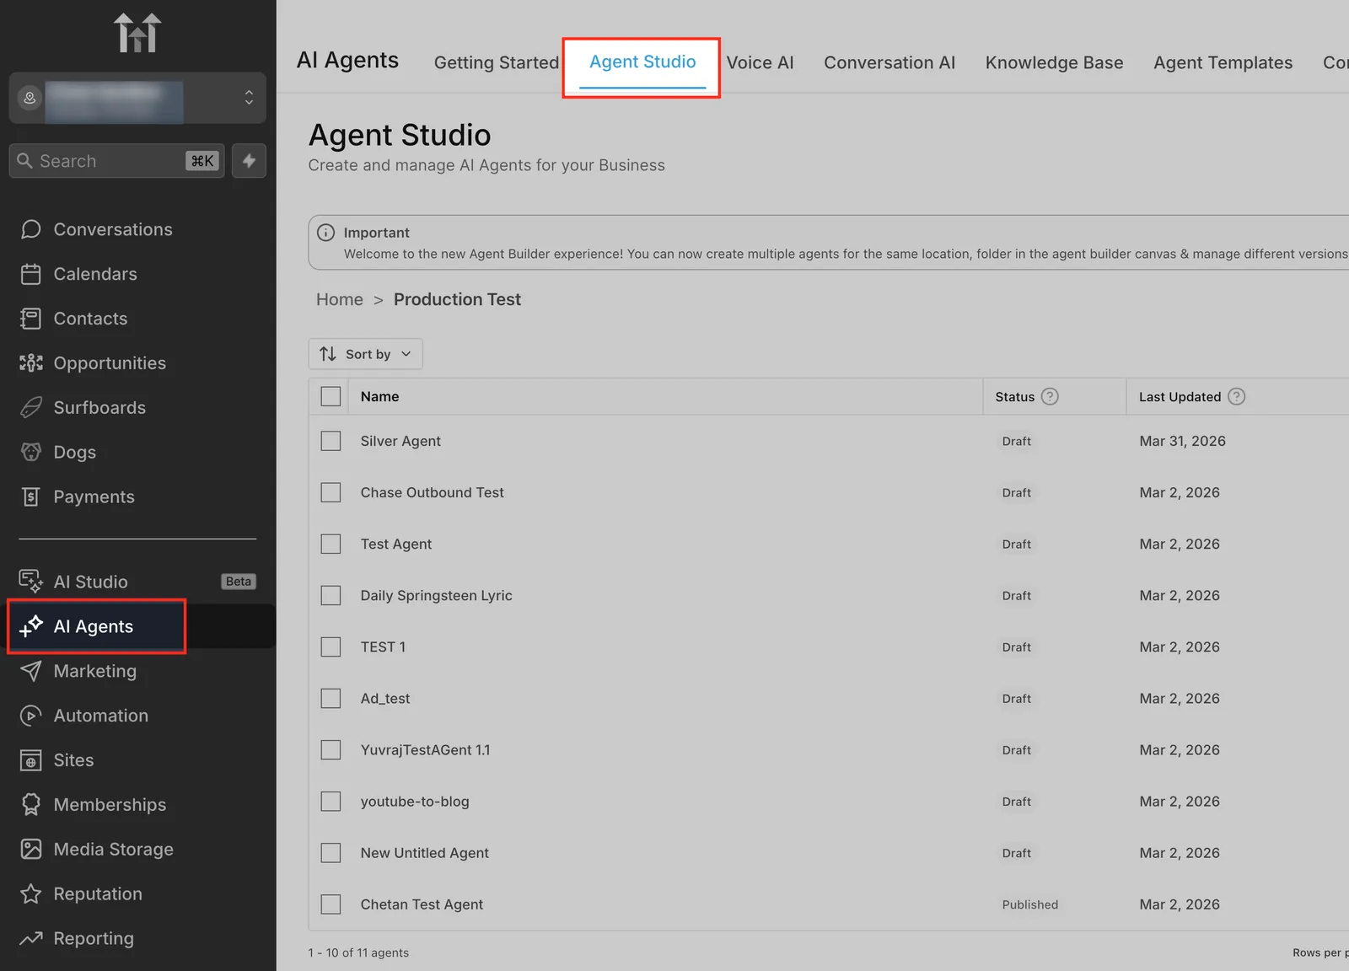Screen dimensions: 1349x971
Task: Check the YuvrajTestAGent 1.1 checkbox
Action: pyautogui.click(x=331, y=749)
